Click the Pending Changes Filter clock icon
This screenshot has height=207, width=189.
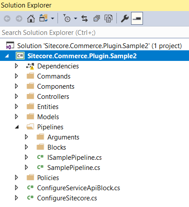click(x=67, y=18)
